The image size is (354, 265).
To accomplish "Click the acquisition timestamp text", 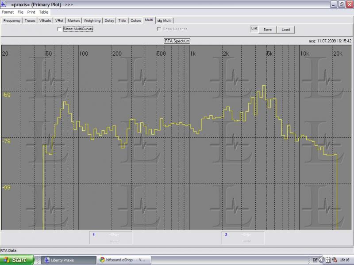I will point(330,41).
